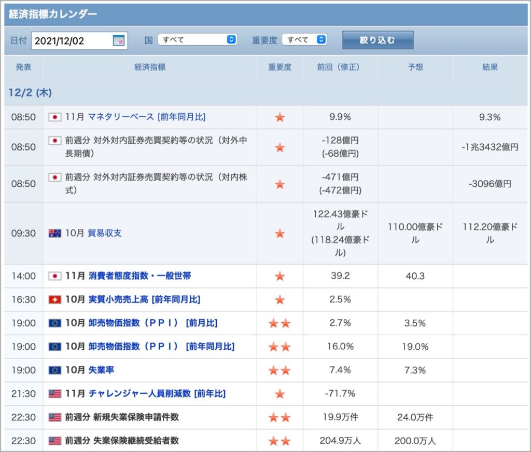Click the Swiss flag in 実質小売売上高 row
Viewport: 531px width, 452px height.
(55, 299)
